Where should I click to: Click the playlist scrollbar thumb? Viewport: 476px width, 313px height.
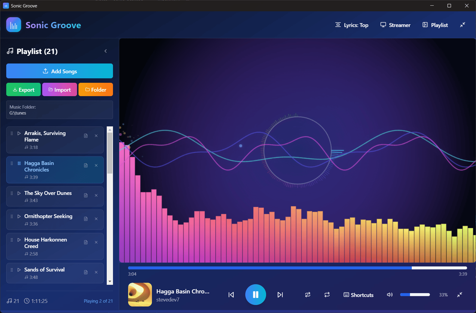(x=110, y=153)
